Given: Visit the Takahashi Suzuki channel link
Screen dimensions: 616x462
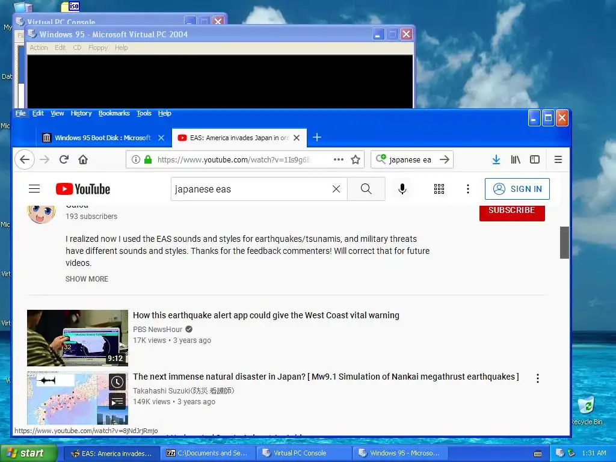Looking at the screenshot, I should [x=183, y=391].
